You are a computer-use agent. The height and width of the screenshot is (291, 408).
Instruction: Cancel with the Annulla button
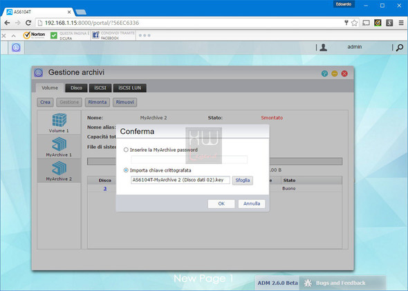tap(252, 203)
